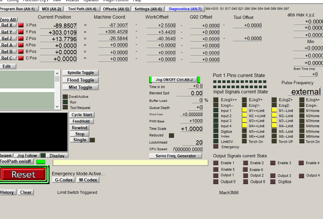Open the Servo Freq. Generator
The image size is (323, 219).
176,156
